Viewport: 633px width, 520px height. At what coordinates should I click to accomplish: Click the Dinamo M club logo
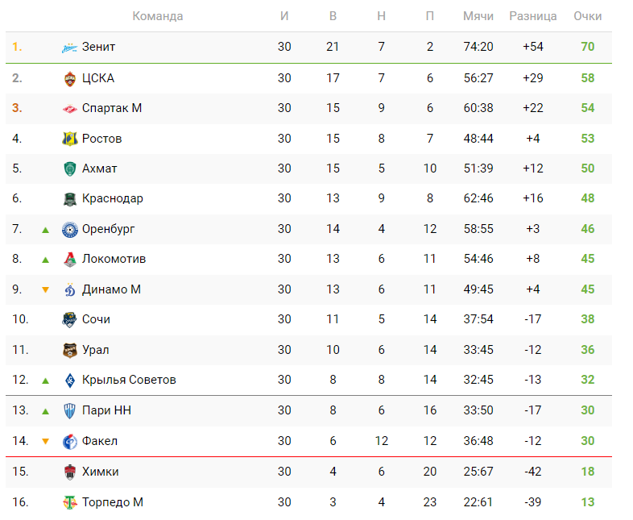pyautogui.click(x=70, y=289)
